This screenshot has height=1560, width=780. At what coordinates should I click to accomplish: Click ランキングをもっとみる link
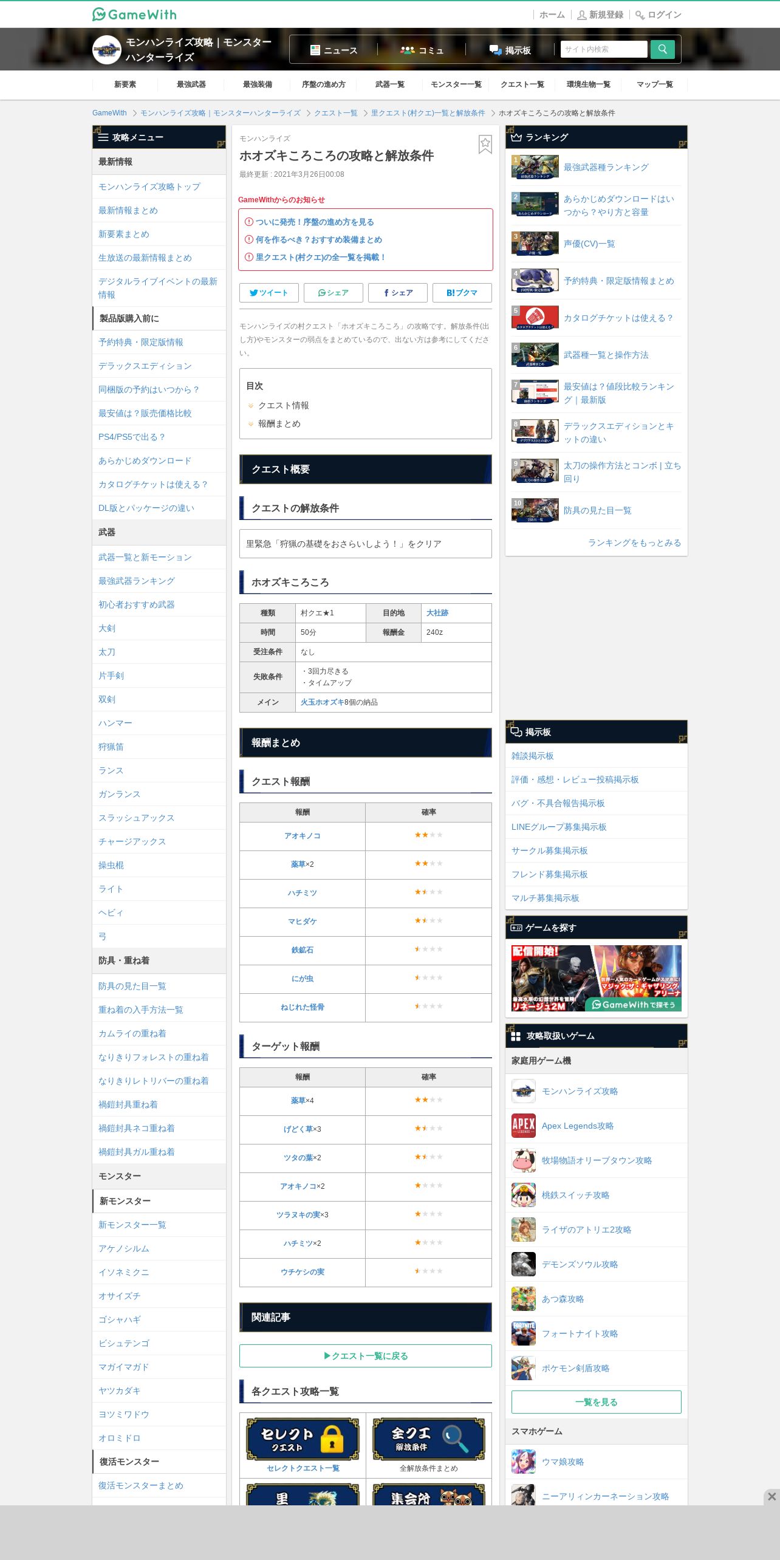coord(634,542)
